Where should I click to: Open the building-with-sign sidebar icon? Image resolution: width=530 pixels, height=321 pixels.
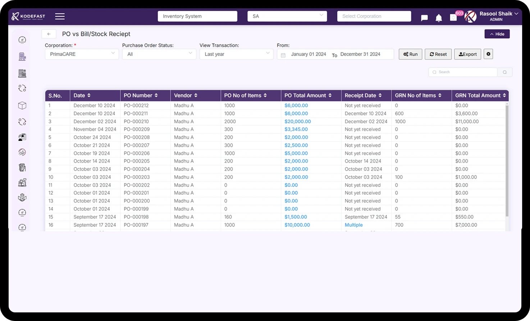pyautogui.click(x=22, y=56)
